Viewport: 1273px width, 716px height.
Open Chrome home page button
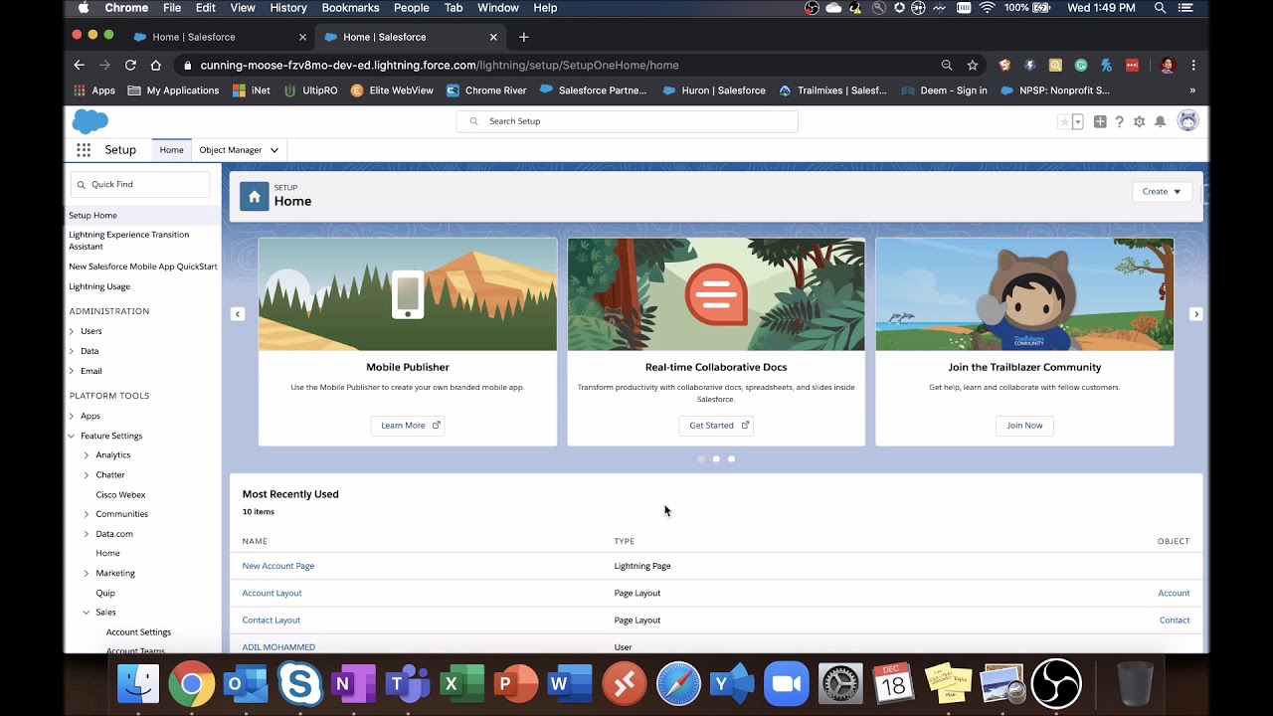[155, 65]
